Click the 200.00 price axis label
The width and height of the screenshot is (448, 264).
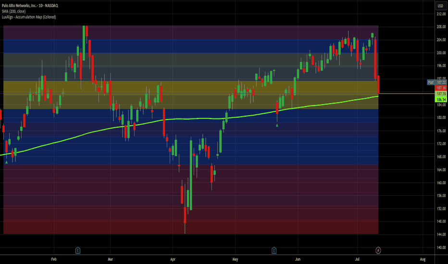point(441,53)
